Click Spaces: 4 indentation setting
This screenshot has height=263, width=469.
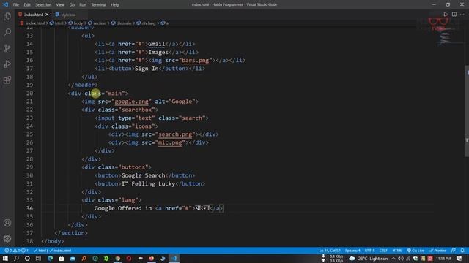tap(352, 251)
